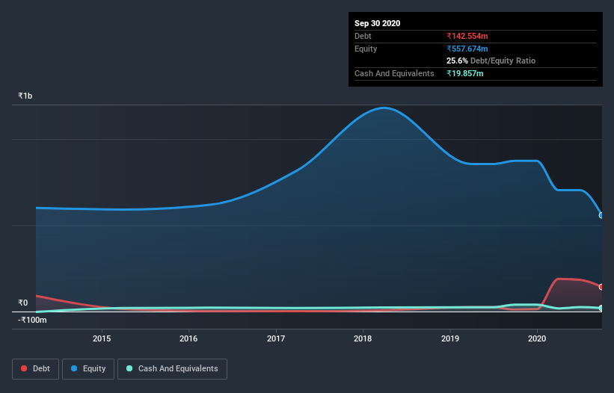Toggle Cash And Equivalents legend button
614x393 pixels.
click(172, 369)
